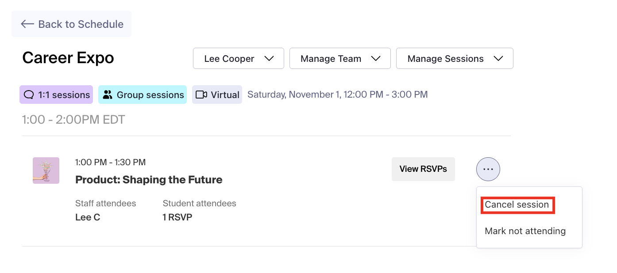Open the three-dots session options menu
The height and width of the screenshot is (273, 617).
(488, 169)
